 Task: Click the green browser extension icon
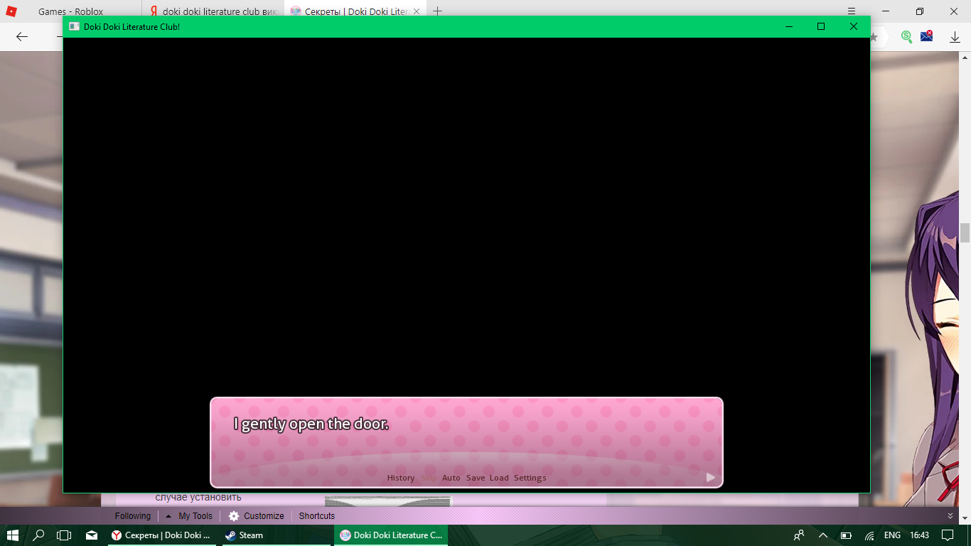(906, 37)
